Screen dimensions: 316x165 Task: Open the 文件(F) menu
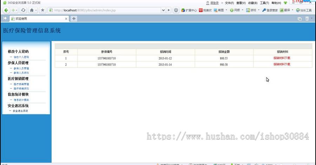(x=229, y=3)
